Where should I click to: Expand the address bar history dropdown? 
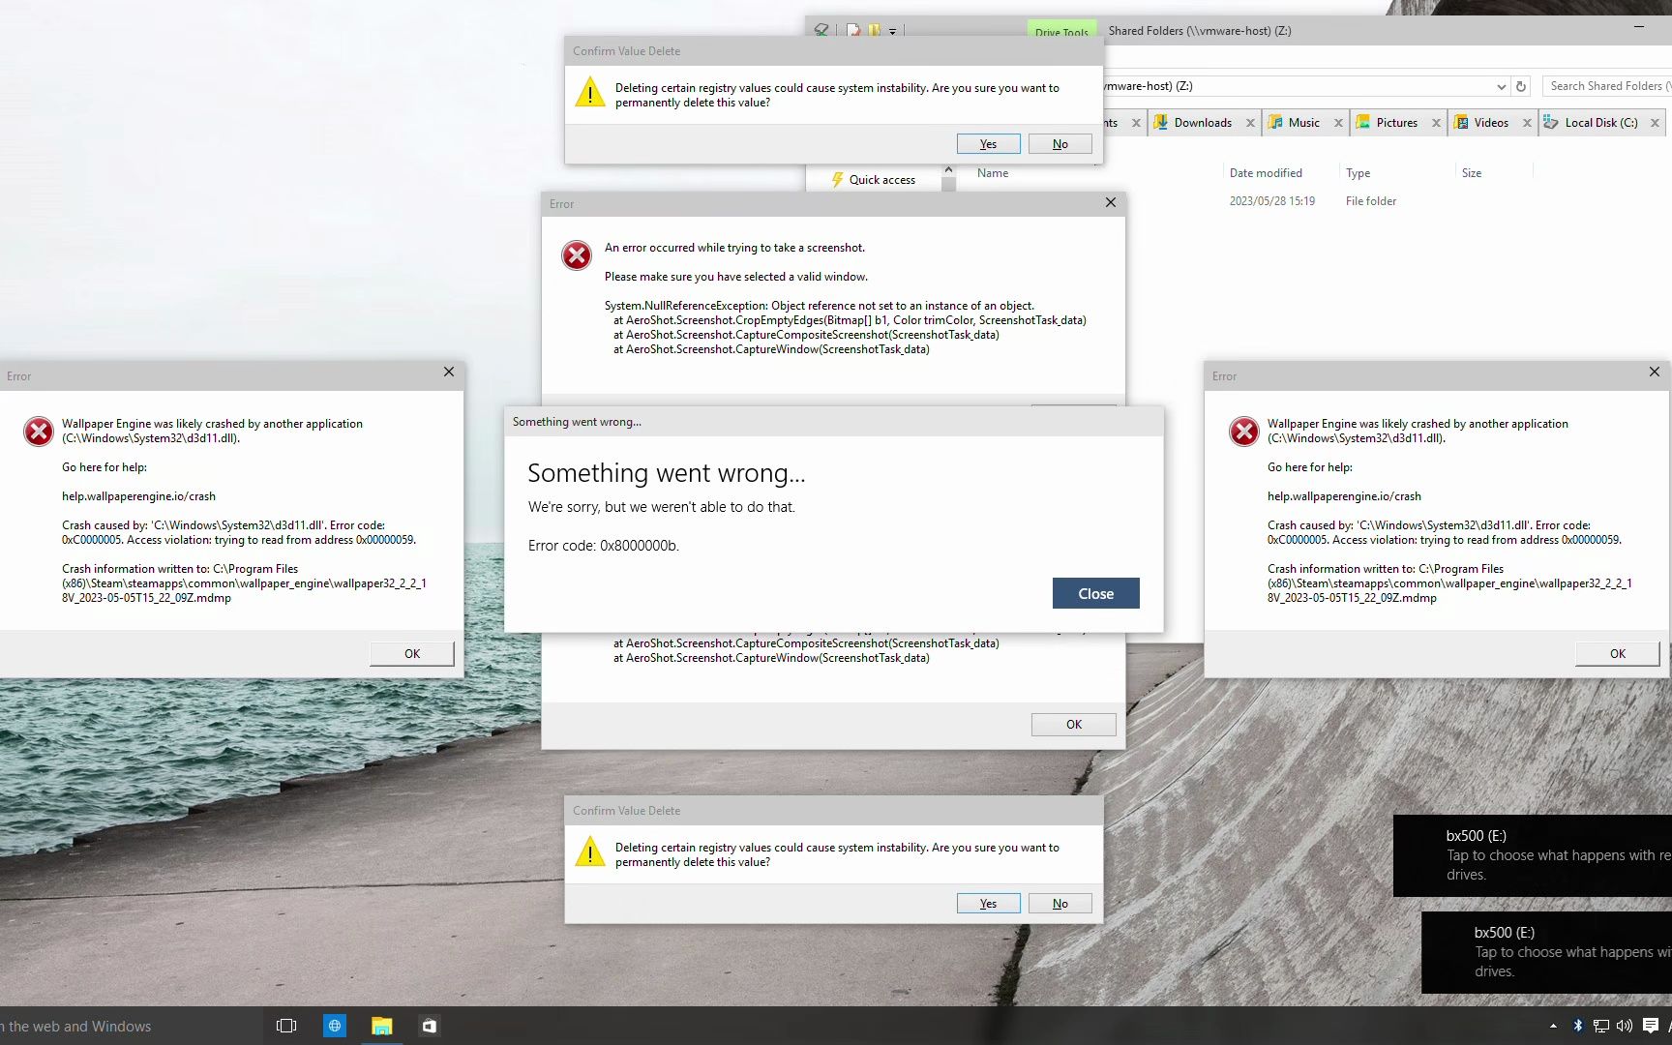1501,86
